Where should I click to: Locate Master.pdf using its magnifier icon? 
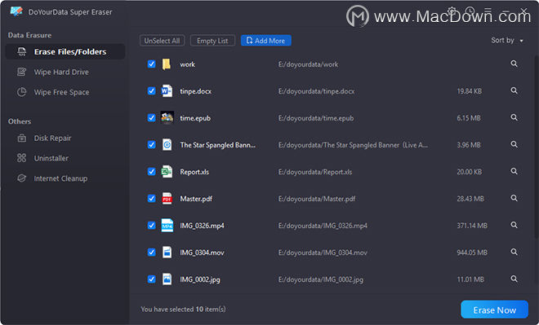click(x=514, y=198)
